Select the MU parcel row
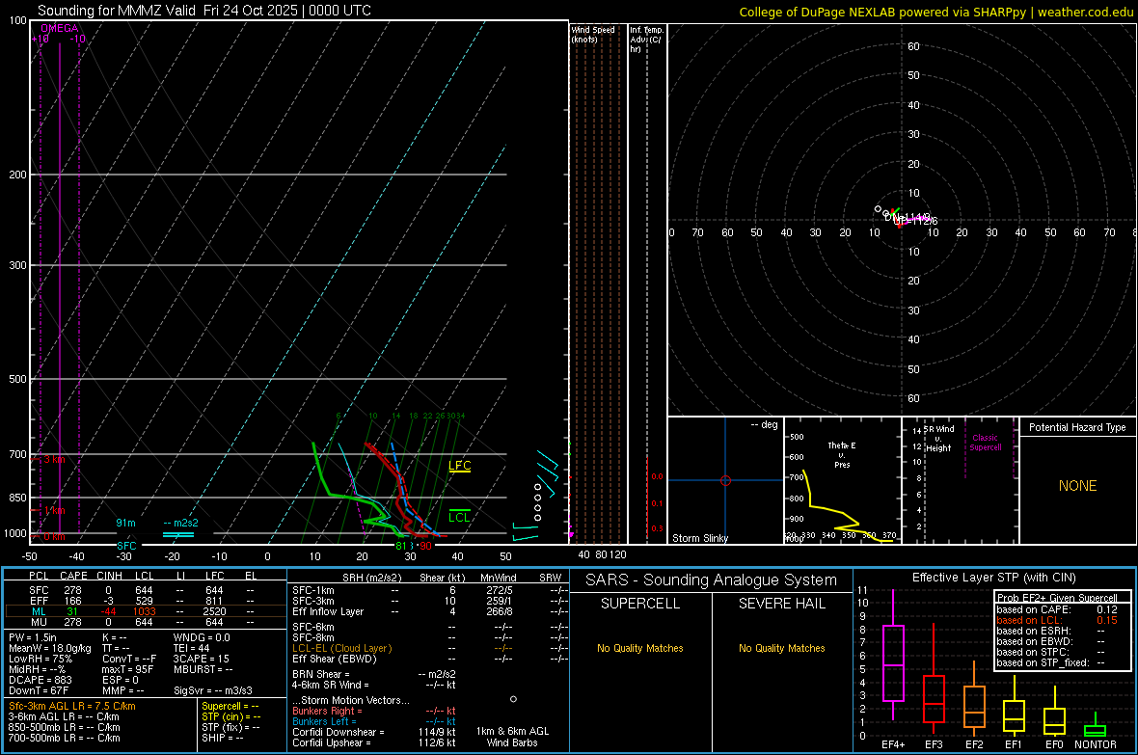The image size is (1138, 755). [39, 622]
